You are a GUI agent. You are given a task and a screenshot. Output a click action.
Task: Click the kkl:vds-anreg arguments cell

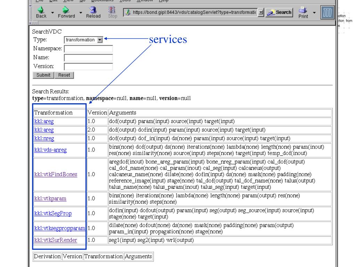pyautogui.click(x=220, y=150)
